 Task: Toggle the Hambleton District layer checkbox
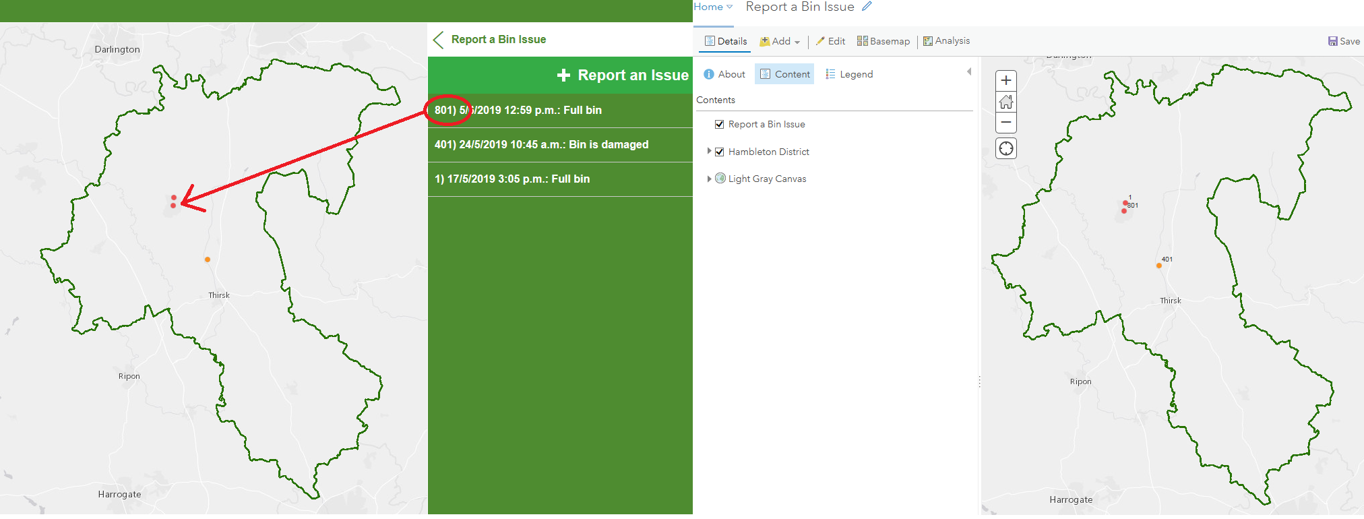(x=720, y=152)
